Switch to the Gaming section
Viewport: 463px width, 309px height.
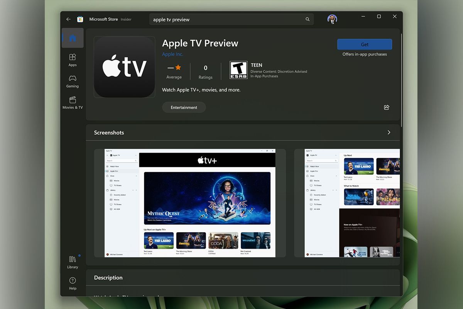73,81
